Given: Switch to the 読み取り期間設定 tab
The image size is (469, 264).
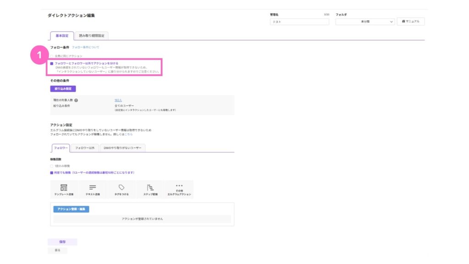Looking at the screenshot, I should click(91, 36).
